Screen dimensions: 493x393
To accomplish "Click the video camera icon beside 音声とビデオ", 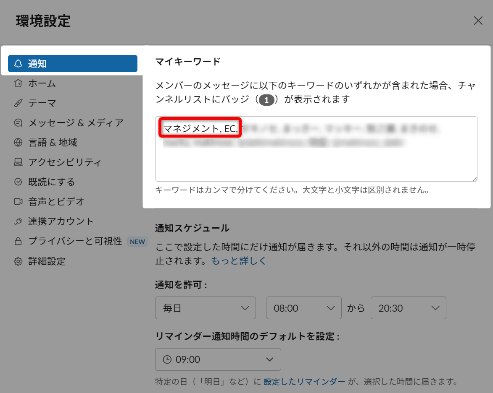I will pos(18,202).
